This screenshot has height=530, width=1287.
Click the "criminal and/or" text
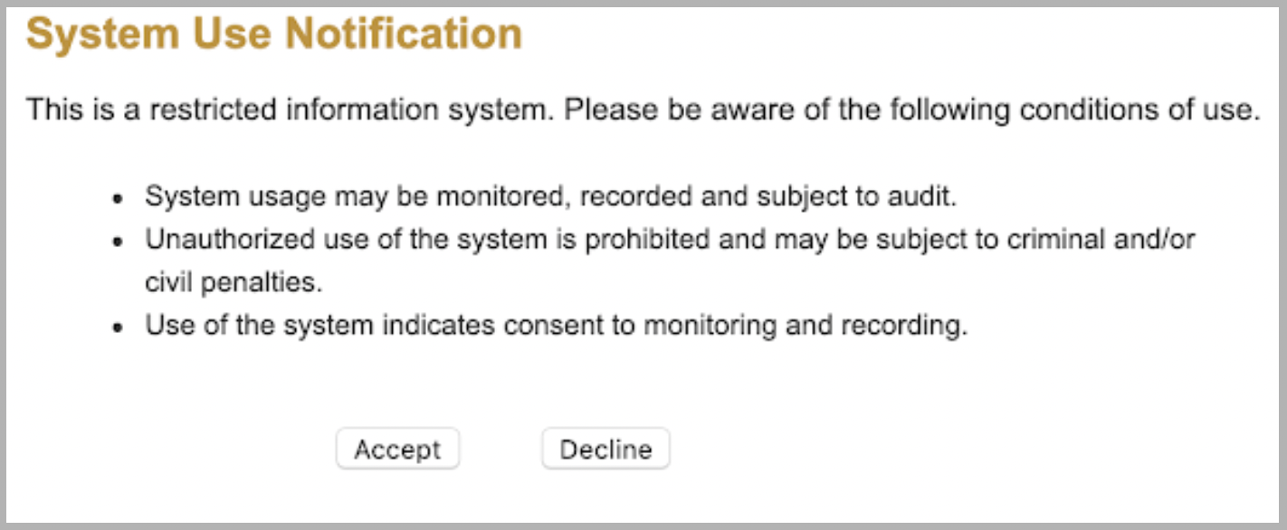[x=1116, y=241]
